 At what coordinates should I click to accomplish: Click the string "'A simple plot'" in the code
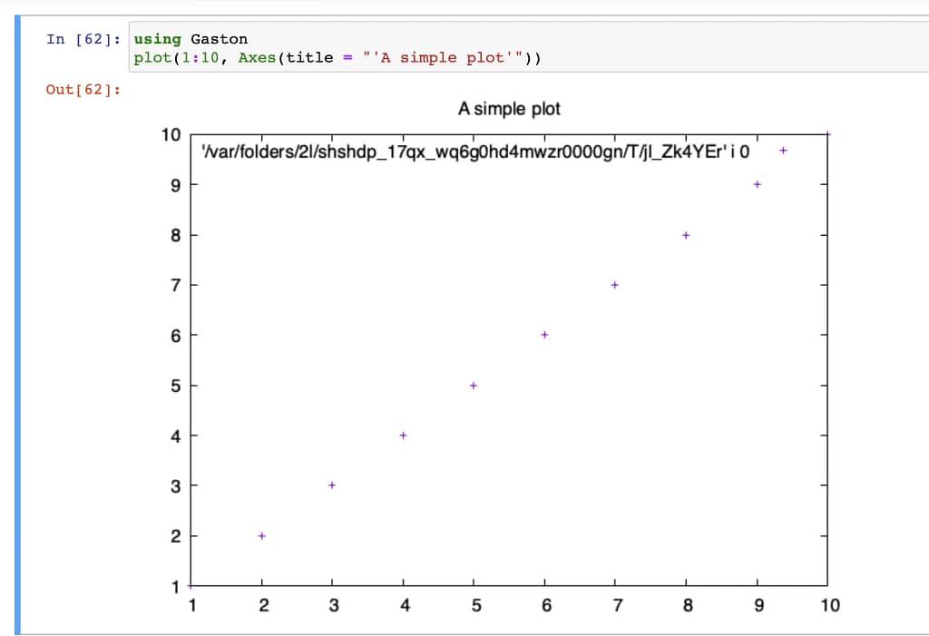coord(443,58)
